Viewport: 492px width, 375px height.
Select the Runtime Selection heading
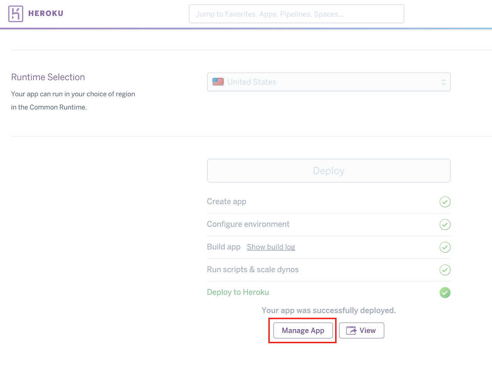pos(48,77)
